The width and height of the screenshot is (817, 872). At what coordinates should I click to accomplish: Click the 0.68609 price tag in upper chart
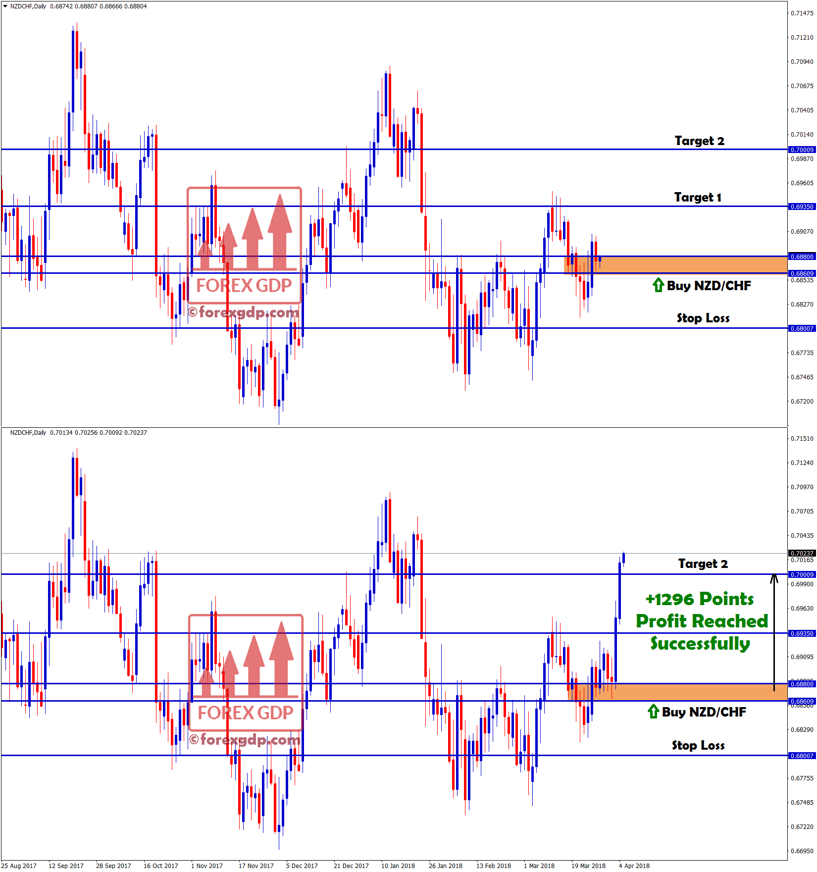point(802,273)
